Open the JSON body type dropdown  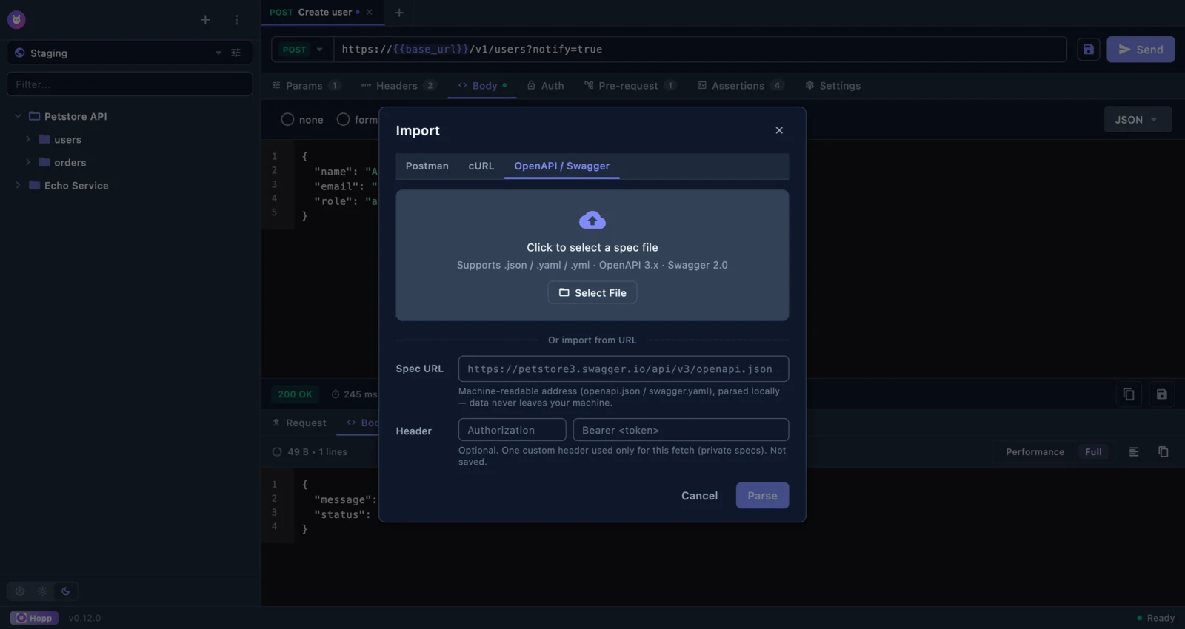[x=1138, y=120]
